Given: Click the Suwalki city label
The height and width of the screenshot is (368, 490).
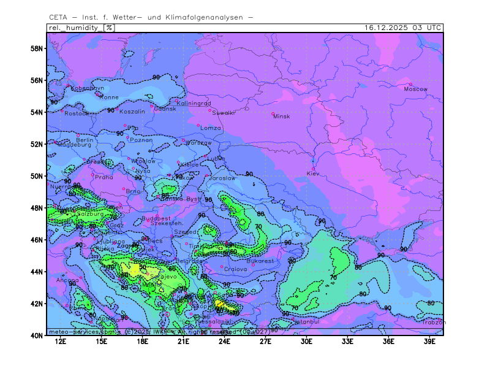Looking at the screenshot, I should tap(224, 113).
